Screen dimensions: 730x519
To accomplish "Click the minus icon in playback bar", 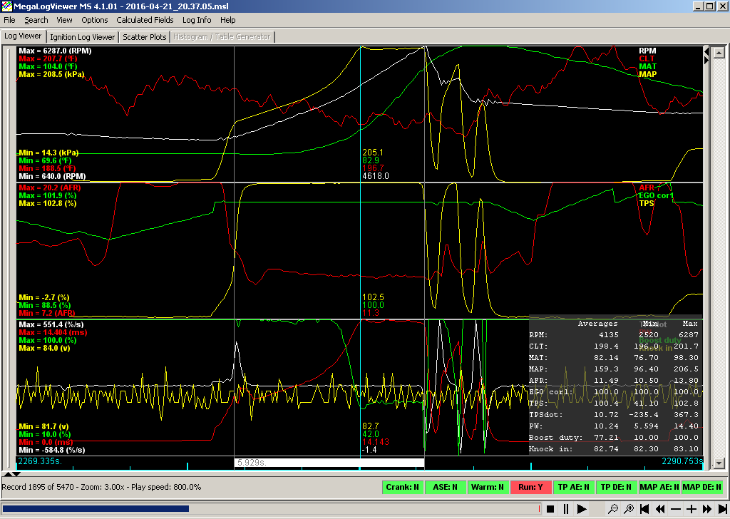I will pos(676,509).
